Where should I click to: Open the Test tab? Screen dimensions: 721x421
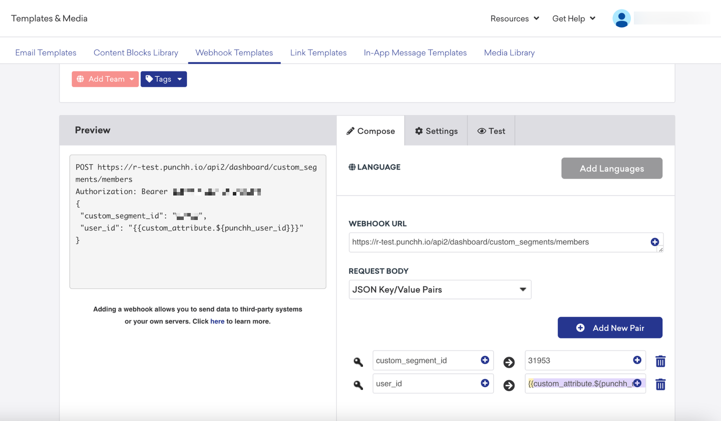pyautogui.click(x=491, y=130)
